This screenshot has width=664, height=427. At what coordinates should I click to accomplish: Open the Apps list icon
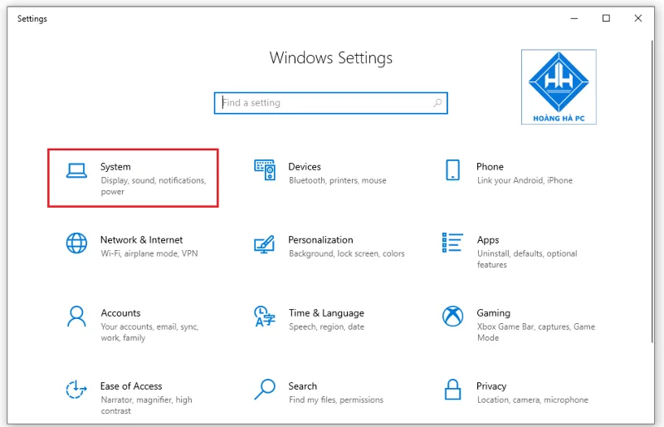coord(452,243)
